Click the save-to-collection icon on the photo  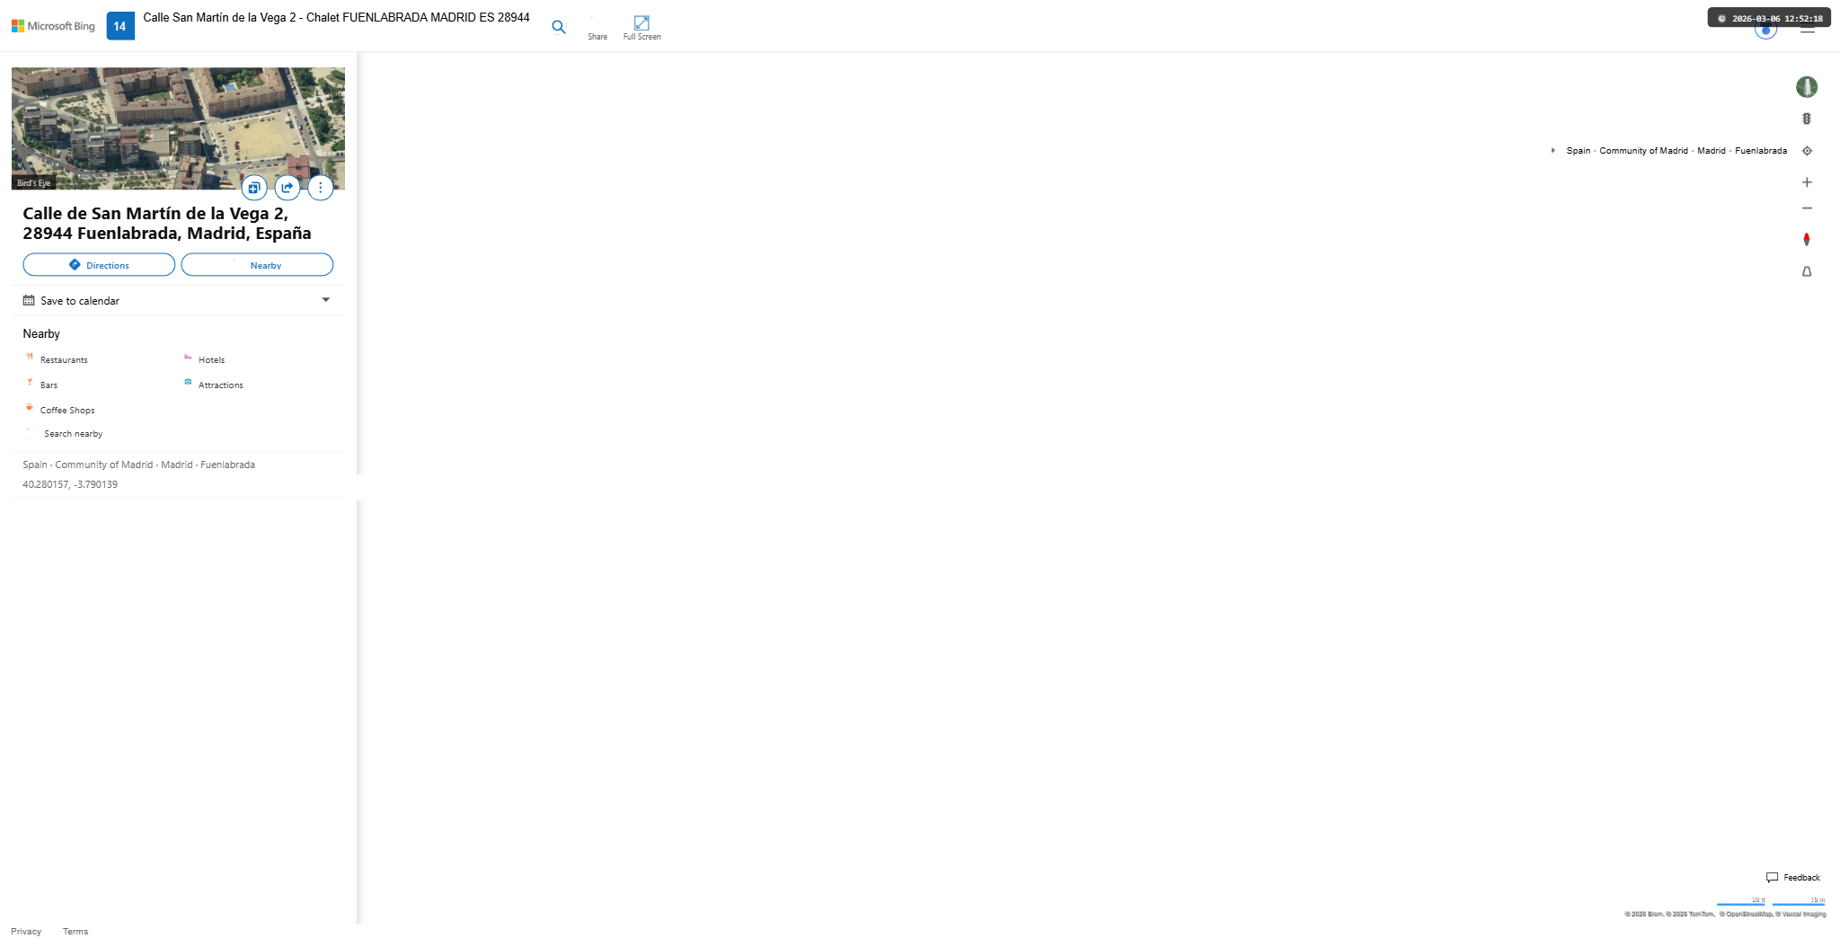pos(254,188)
